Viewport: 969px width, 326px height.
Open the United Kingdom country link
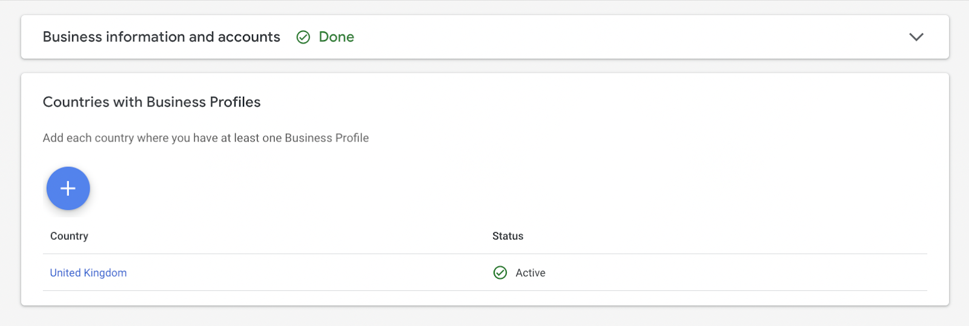coord(88,273)
